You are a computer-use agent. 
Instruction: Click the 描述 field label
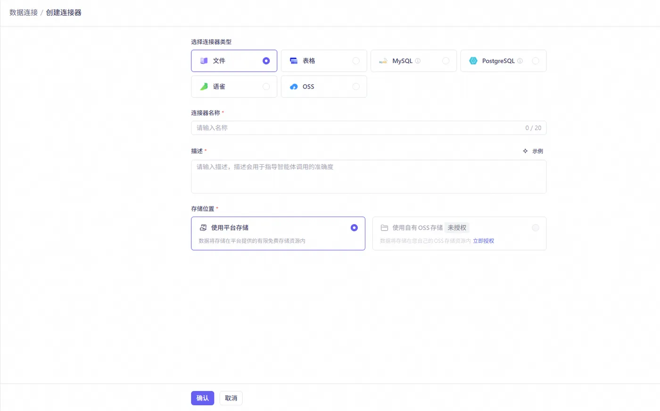197,151
